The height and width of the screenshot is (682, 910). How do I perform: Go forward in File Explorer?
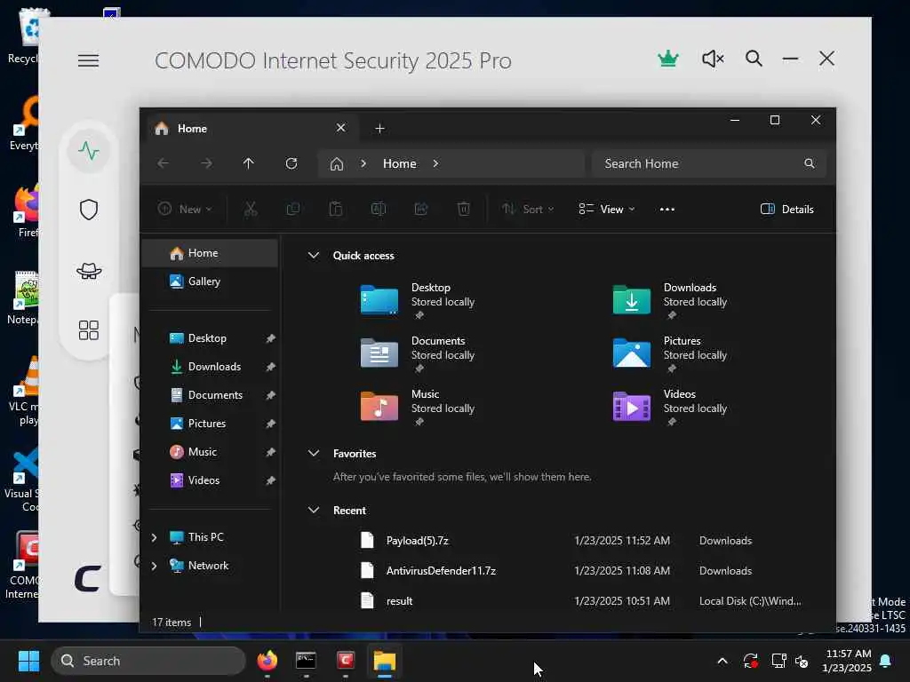pos(206,163)
